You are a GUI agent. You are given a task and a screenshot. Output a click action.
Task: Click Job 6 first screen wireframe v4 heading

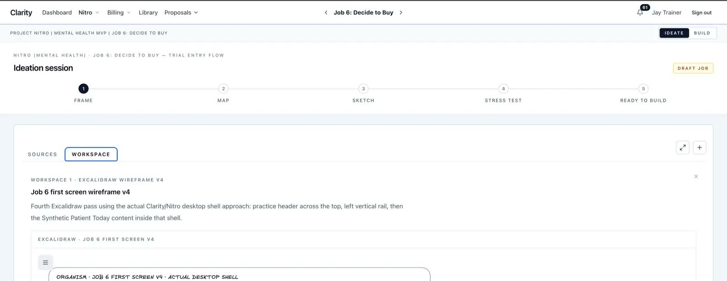tap(80, 192)
